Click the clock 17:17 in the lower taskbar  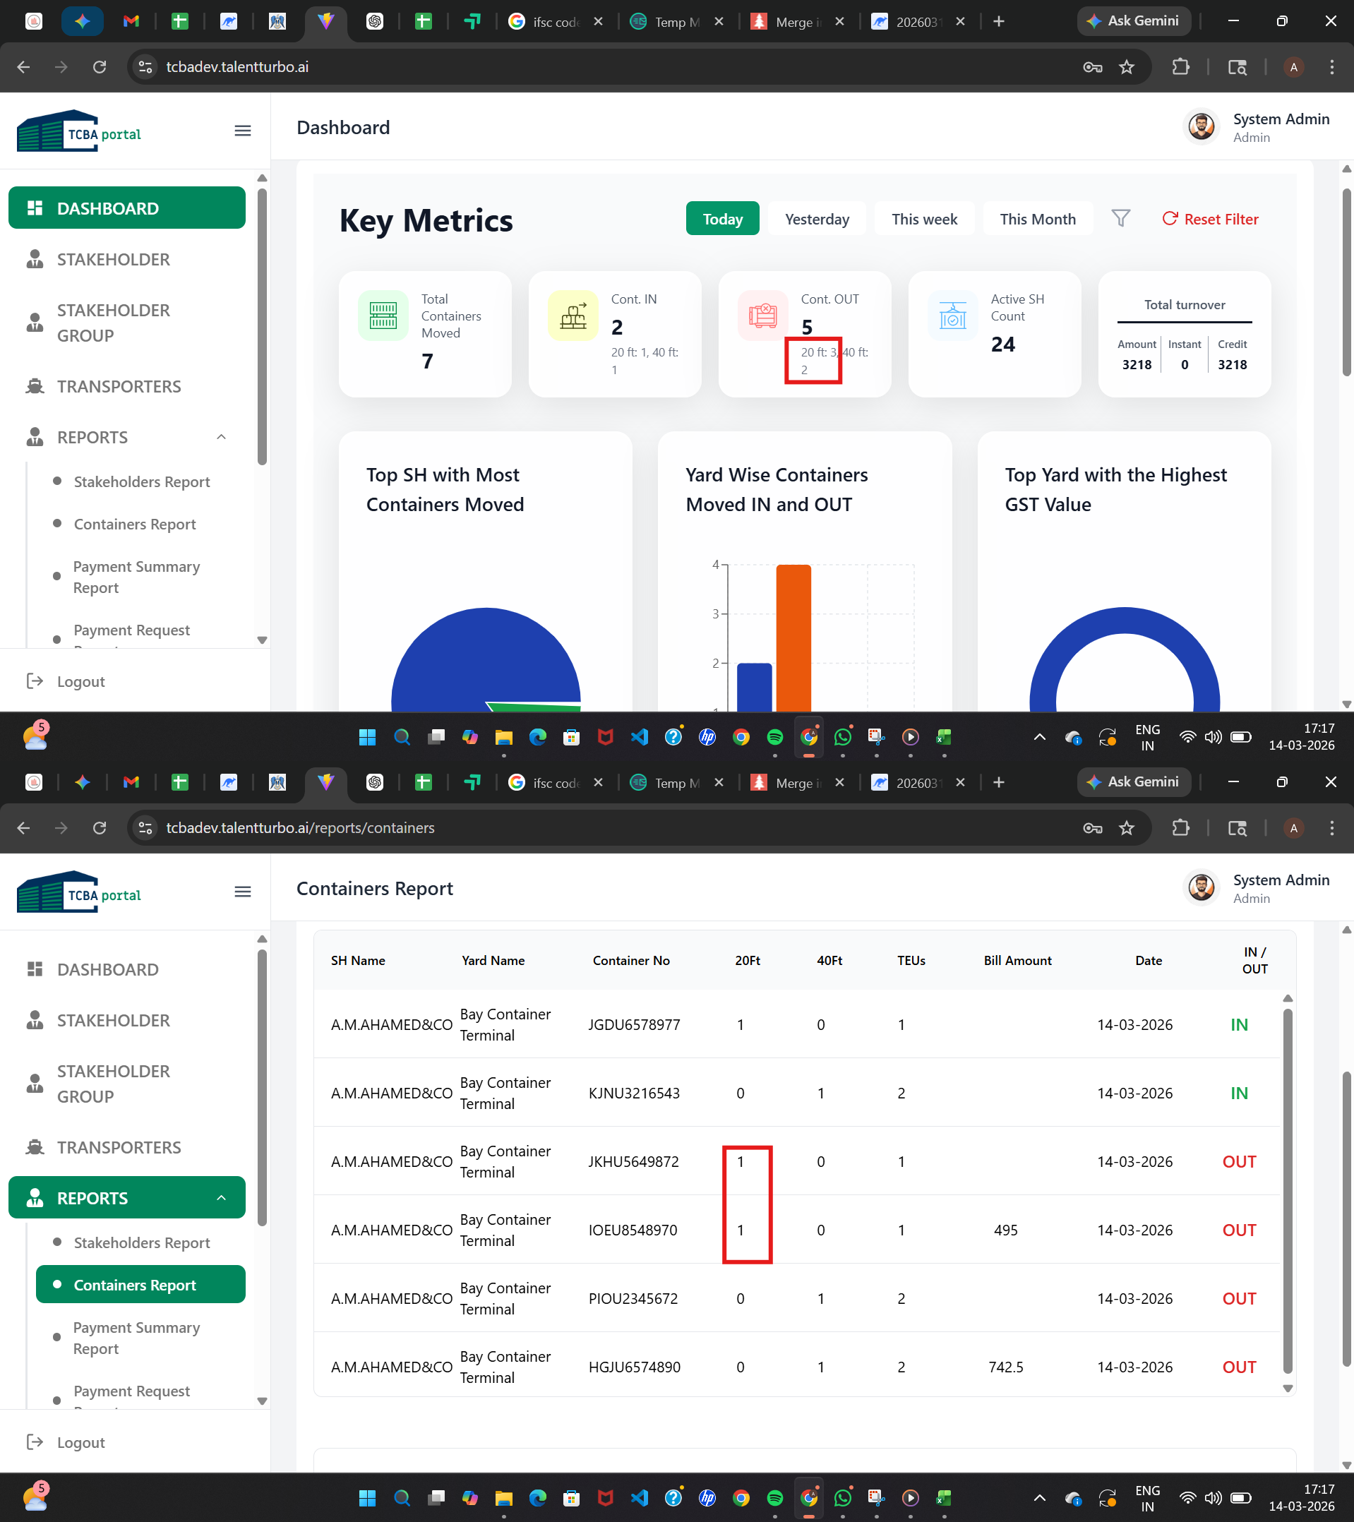click(1318, 1490)
